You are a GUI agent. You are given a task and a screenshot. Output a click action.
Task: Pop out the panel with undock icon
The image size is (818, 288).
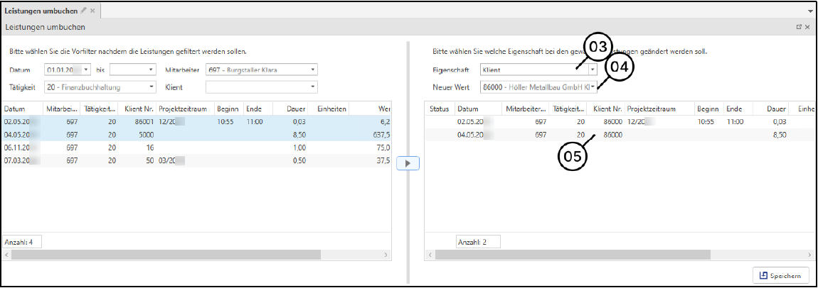click(x=799, y=27)
